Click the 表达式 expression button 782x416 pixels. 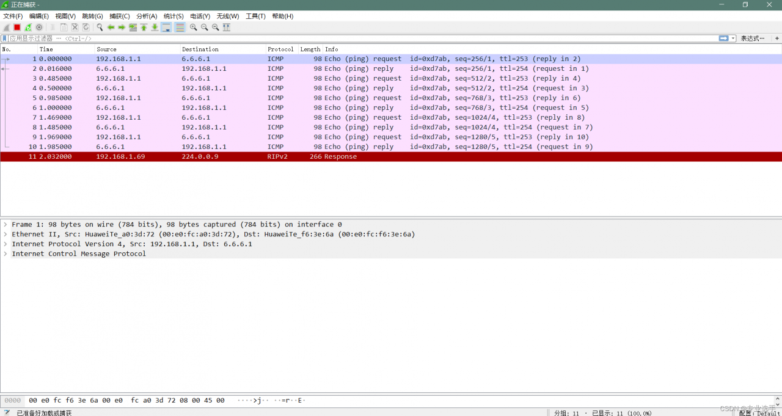(x=753, y=38)
